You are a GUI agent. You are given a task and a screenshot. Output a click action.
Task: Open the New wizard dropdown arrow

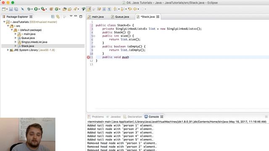coord(7,9)
